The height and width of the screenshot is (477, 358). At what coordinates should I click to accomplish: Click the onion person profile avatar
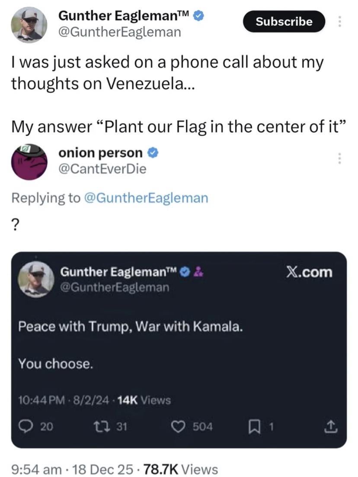click(29, 161)
